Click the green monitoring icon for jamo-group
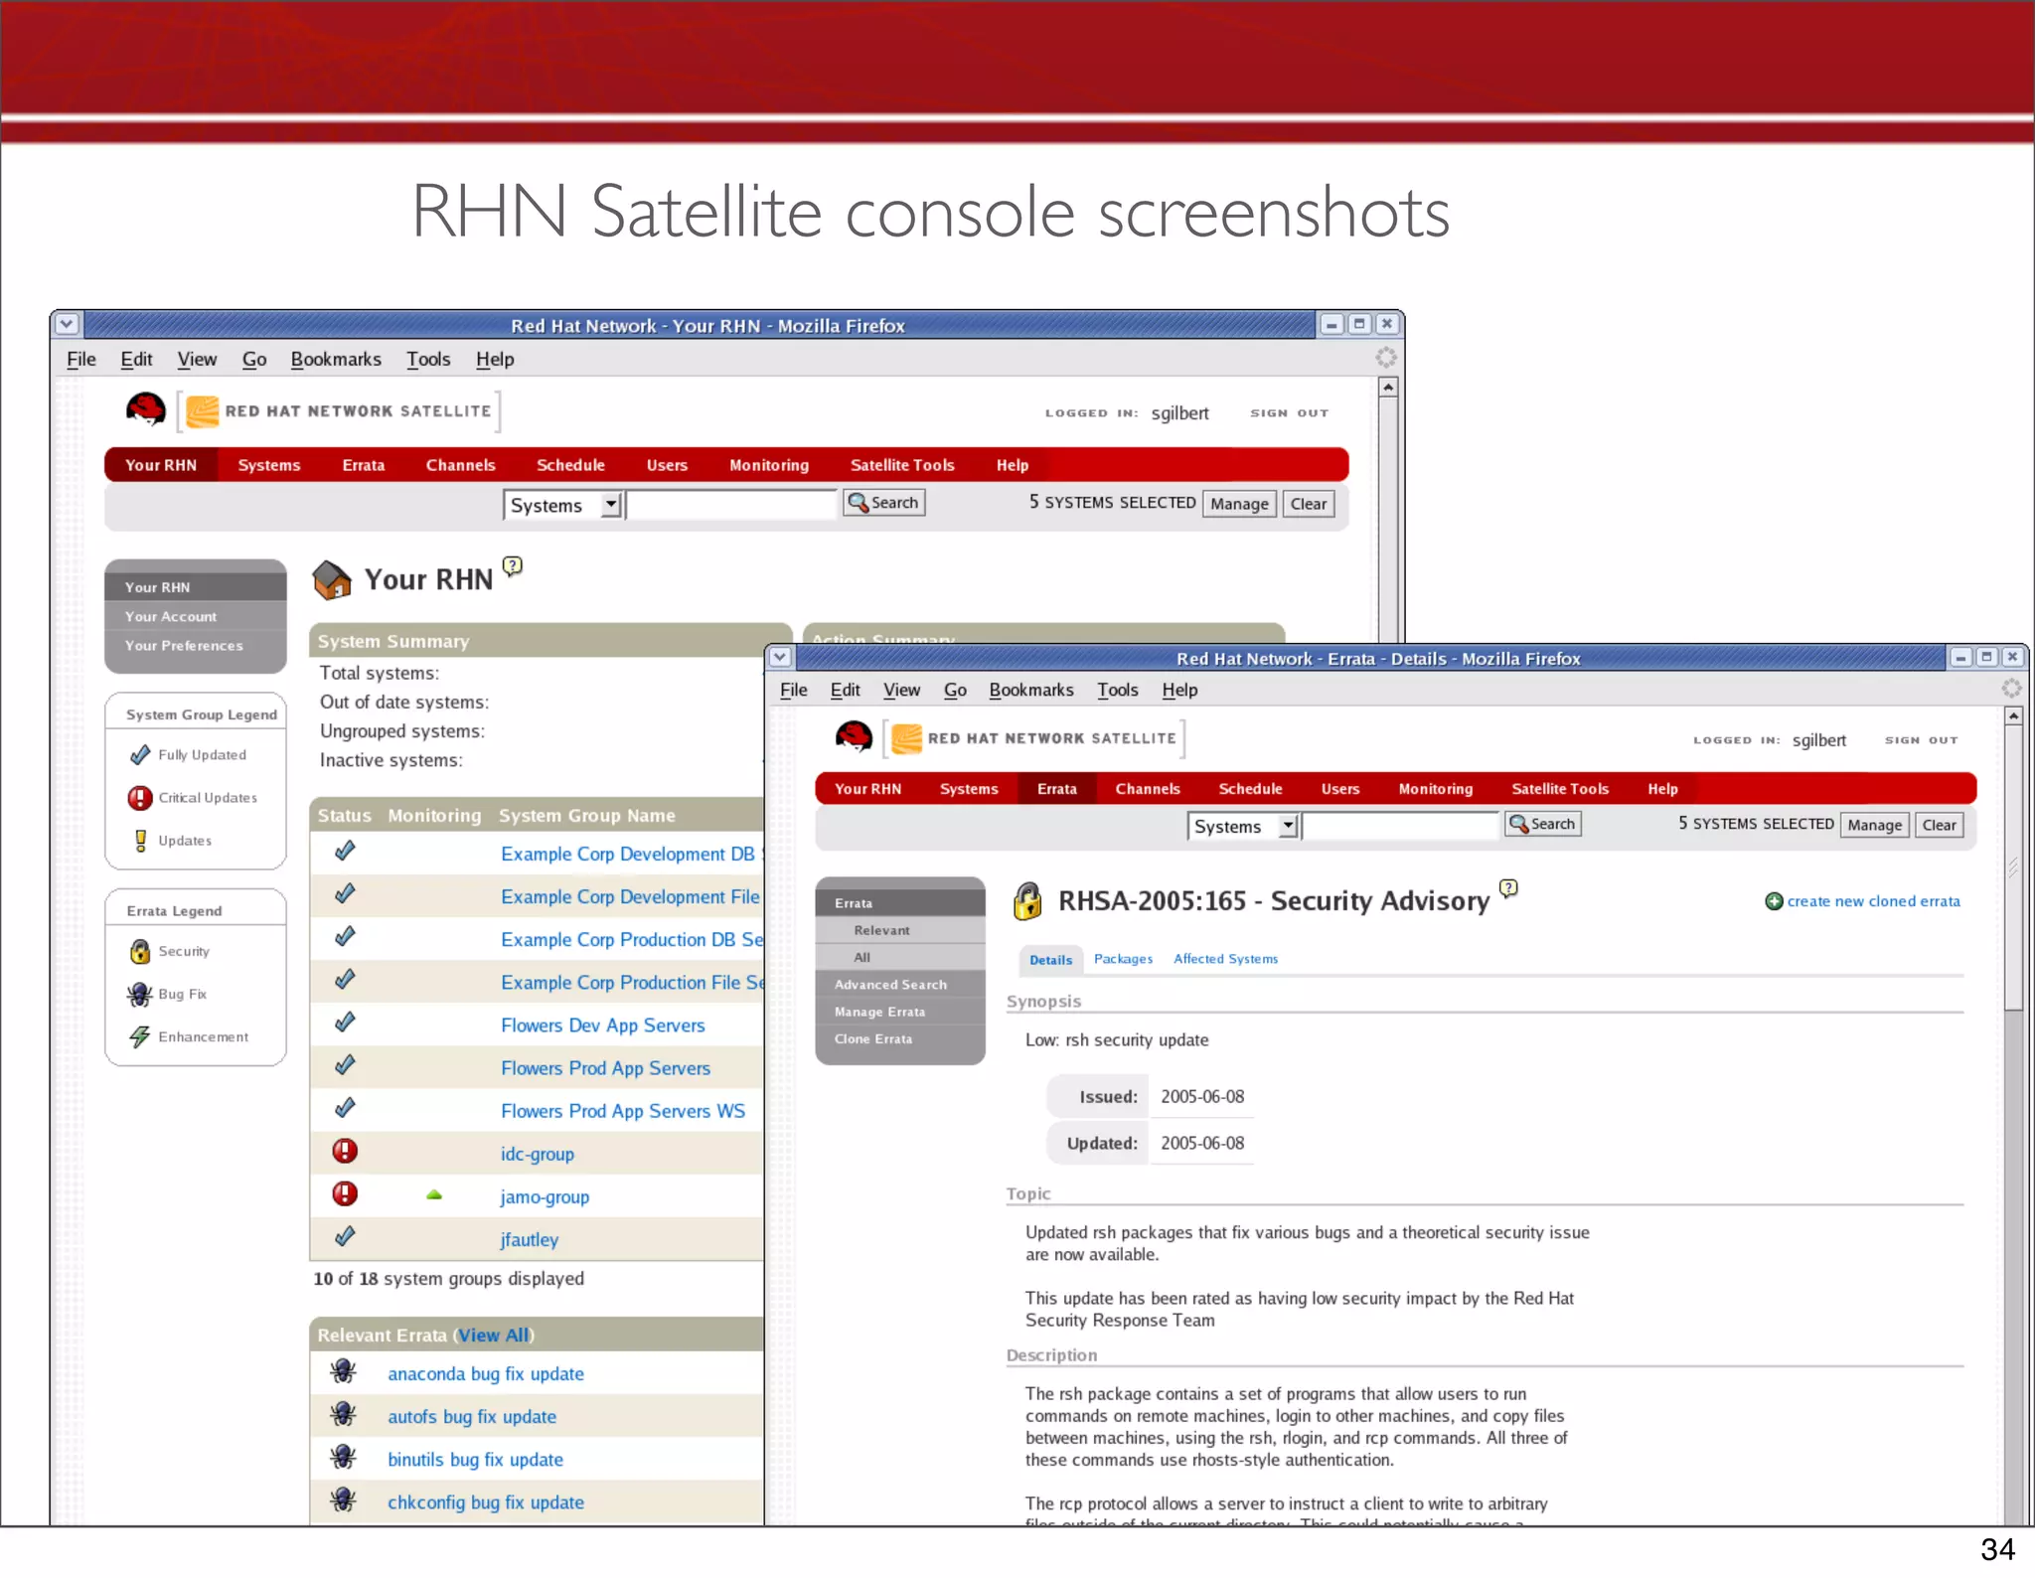The height and width of the screenshot is (1578, 2035). pyautogui.click(x=434, y=1195)
